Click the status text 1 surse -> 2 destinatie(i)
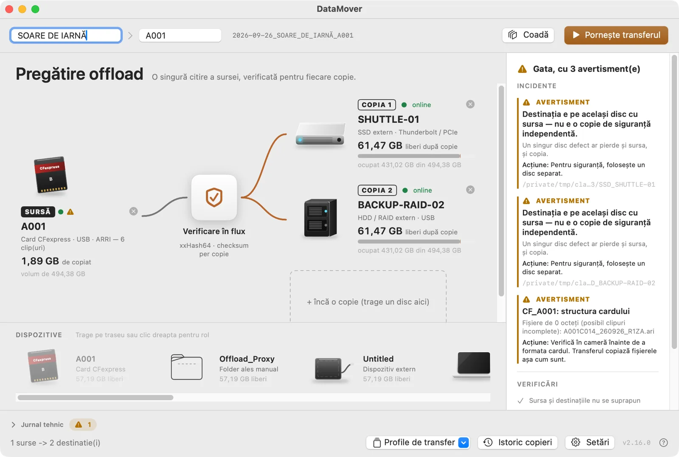This screenshot has width=679, height=457. (x=56, y=443)
